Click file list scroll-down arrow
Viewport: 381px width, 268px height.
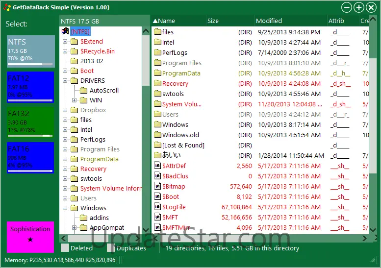373,229
